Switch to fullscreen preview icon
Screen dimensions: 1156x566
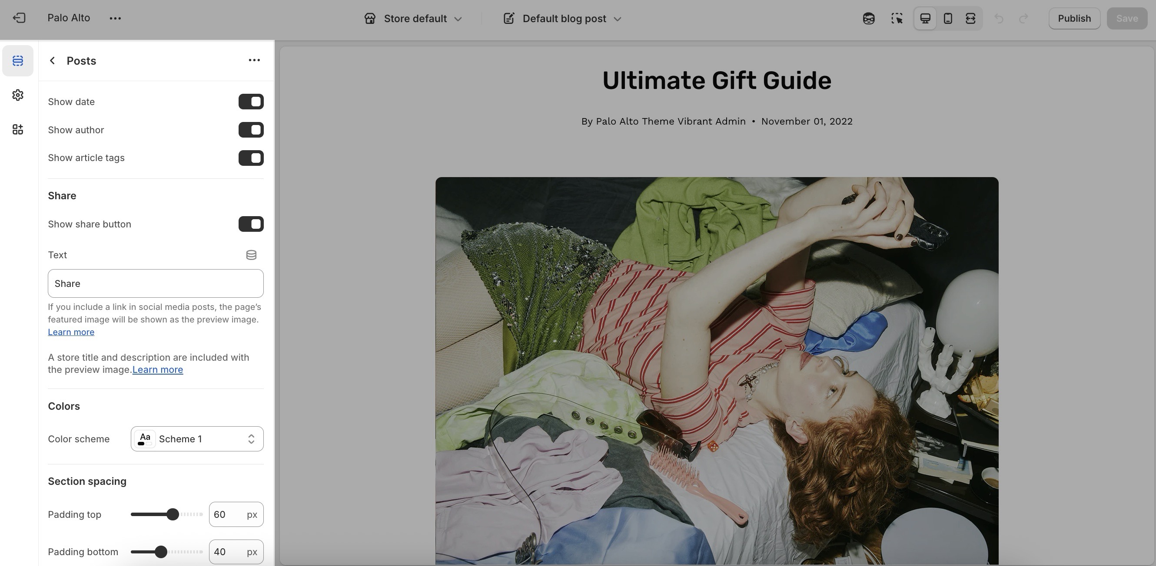[970, 18]
